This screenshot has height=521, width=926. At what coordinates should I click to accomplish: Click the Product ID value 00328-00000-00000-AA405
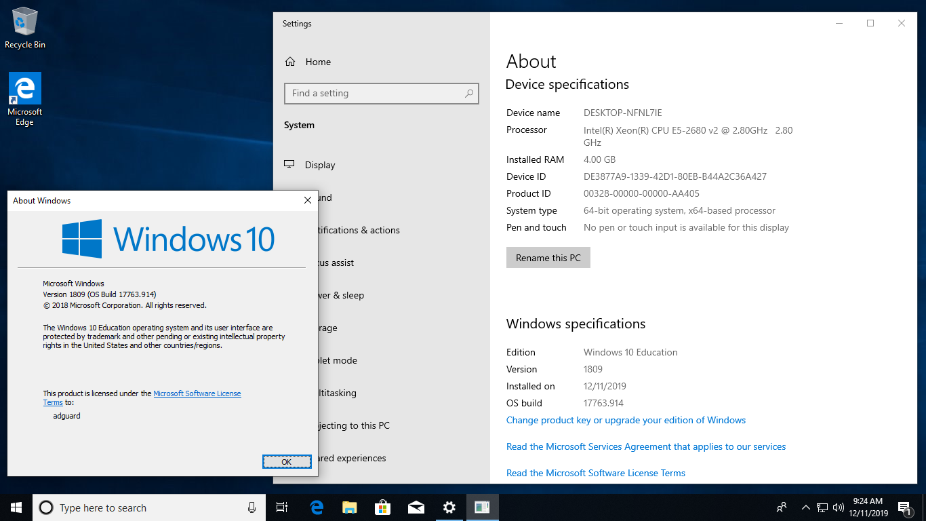coord(641,193)
